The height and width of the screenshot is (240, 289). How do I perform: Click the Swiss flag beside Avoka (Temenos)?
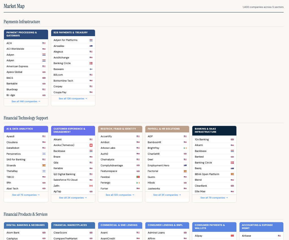coord(91,145)
